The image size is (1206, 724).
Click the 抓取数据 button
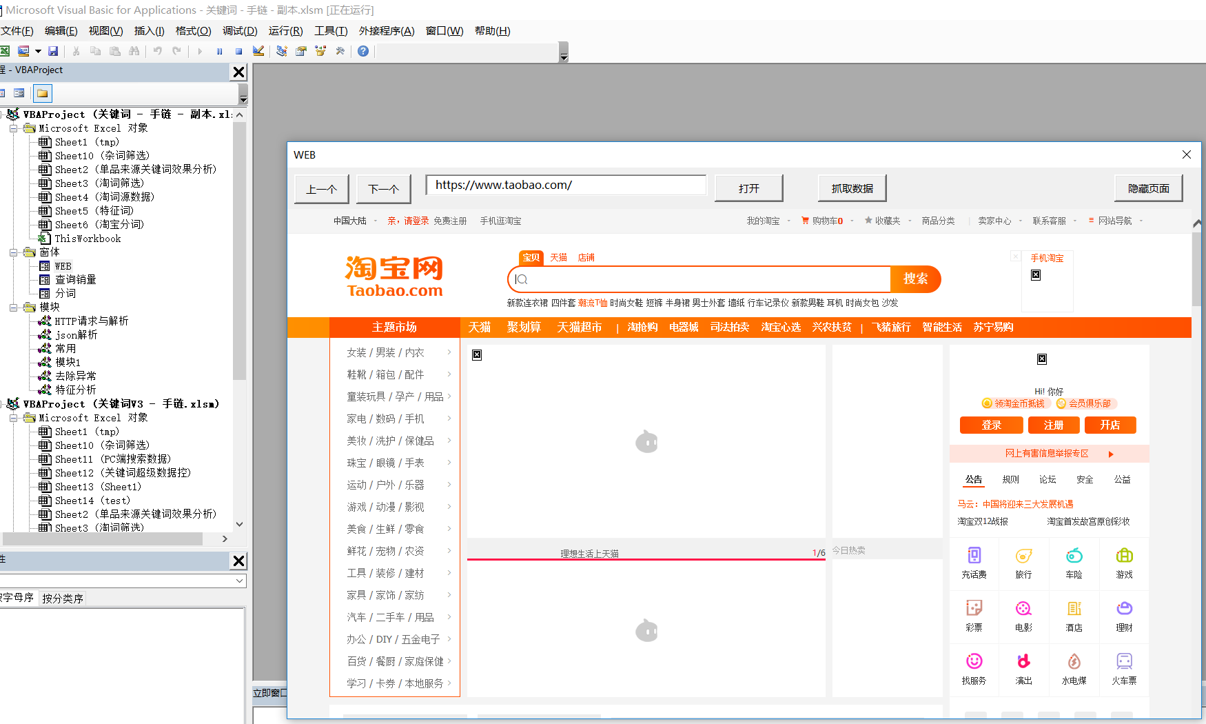[x=852, y=188]
